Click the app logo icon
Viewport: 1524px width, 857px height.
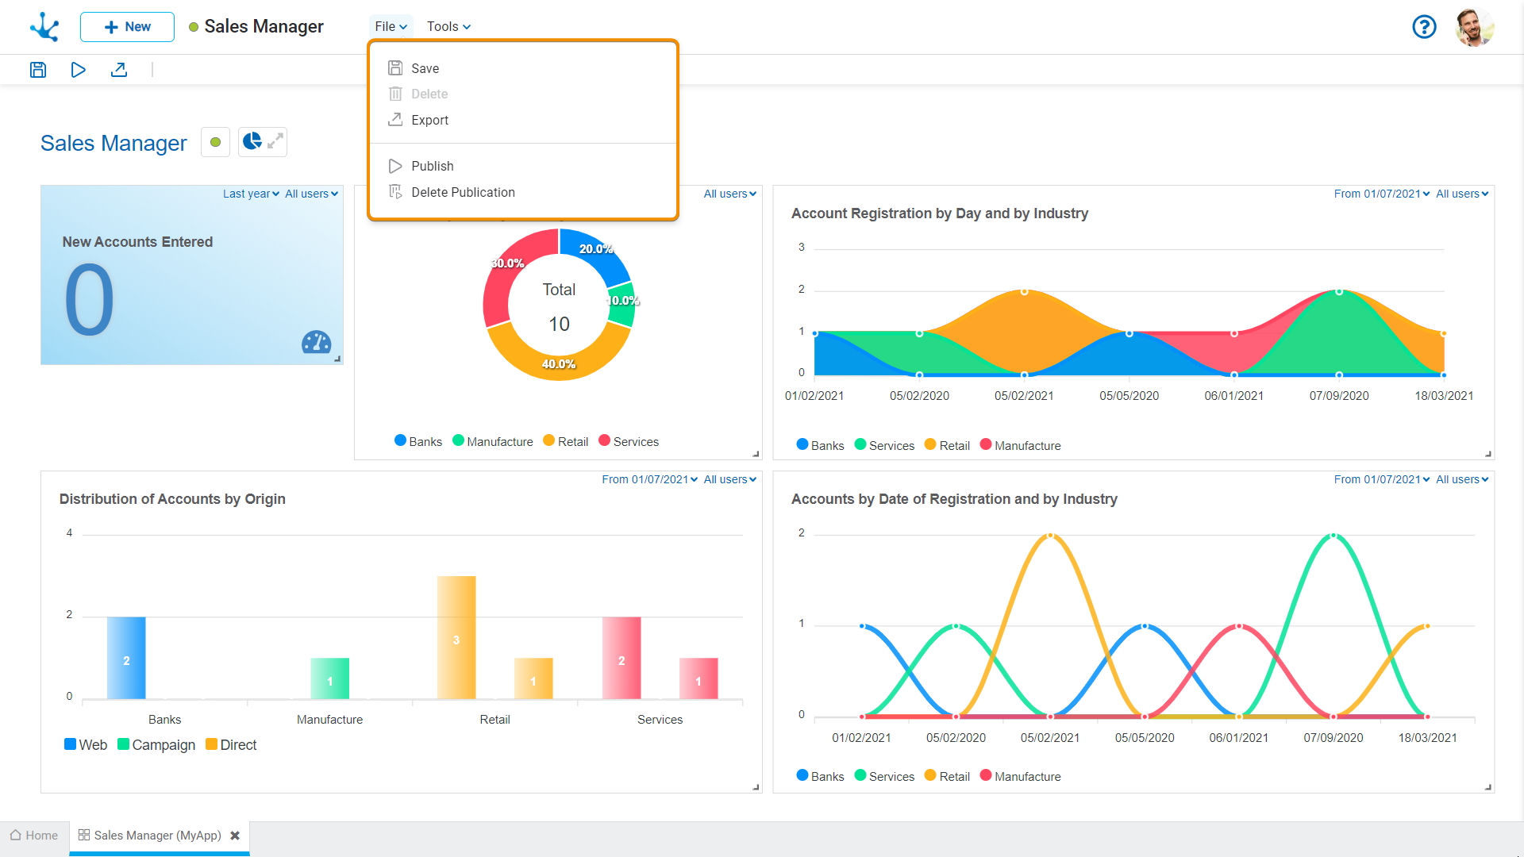click(44, 27)
